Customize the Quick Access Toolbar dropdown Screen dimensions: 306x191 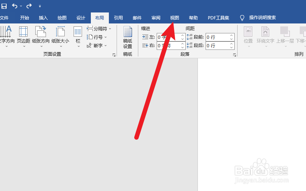[x=40, y=6]
